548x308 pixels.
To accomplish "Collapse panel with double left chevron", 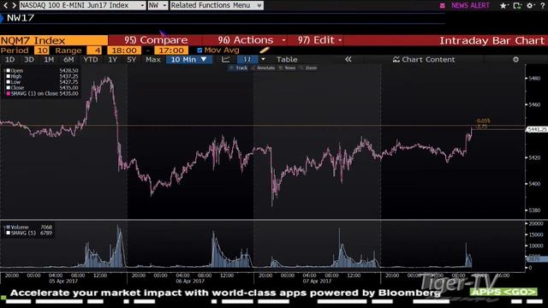I will click(x=348, y=59).
